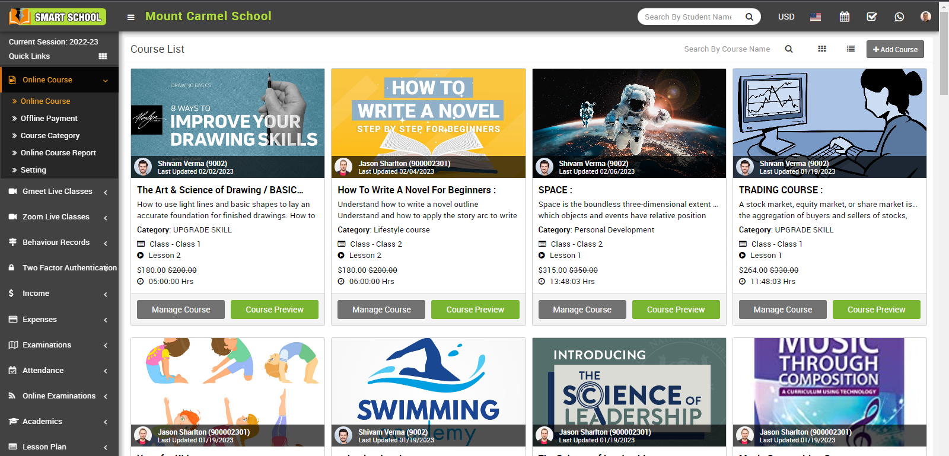This screenshot has height=456, width=949.
Task: Click the course name search icon
Action: tap(789, 49)
